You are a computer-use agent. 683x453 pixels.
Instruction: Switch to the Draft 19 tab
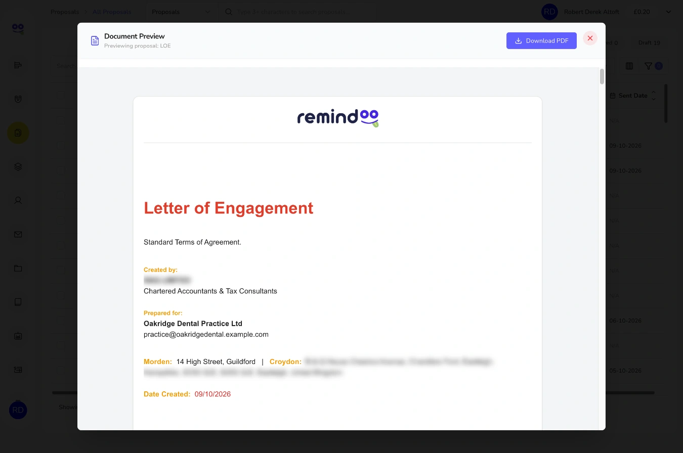(649, 43)
